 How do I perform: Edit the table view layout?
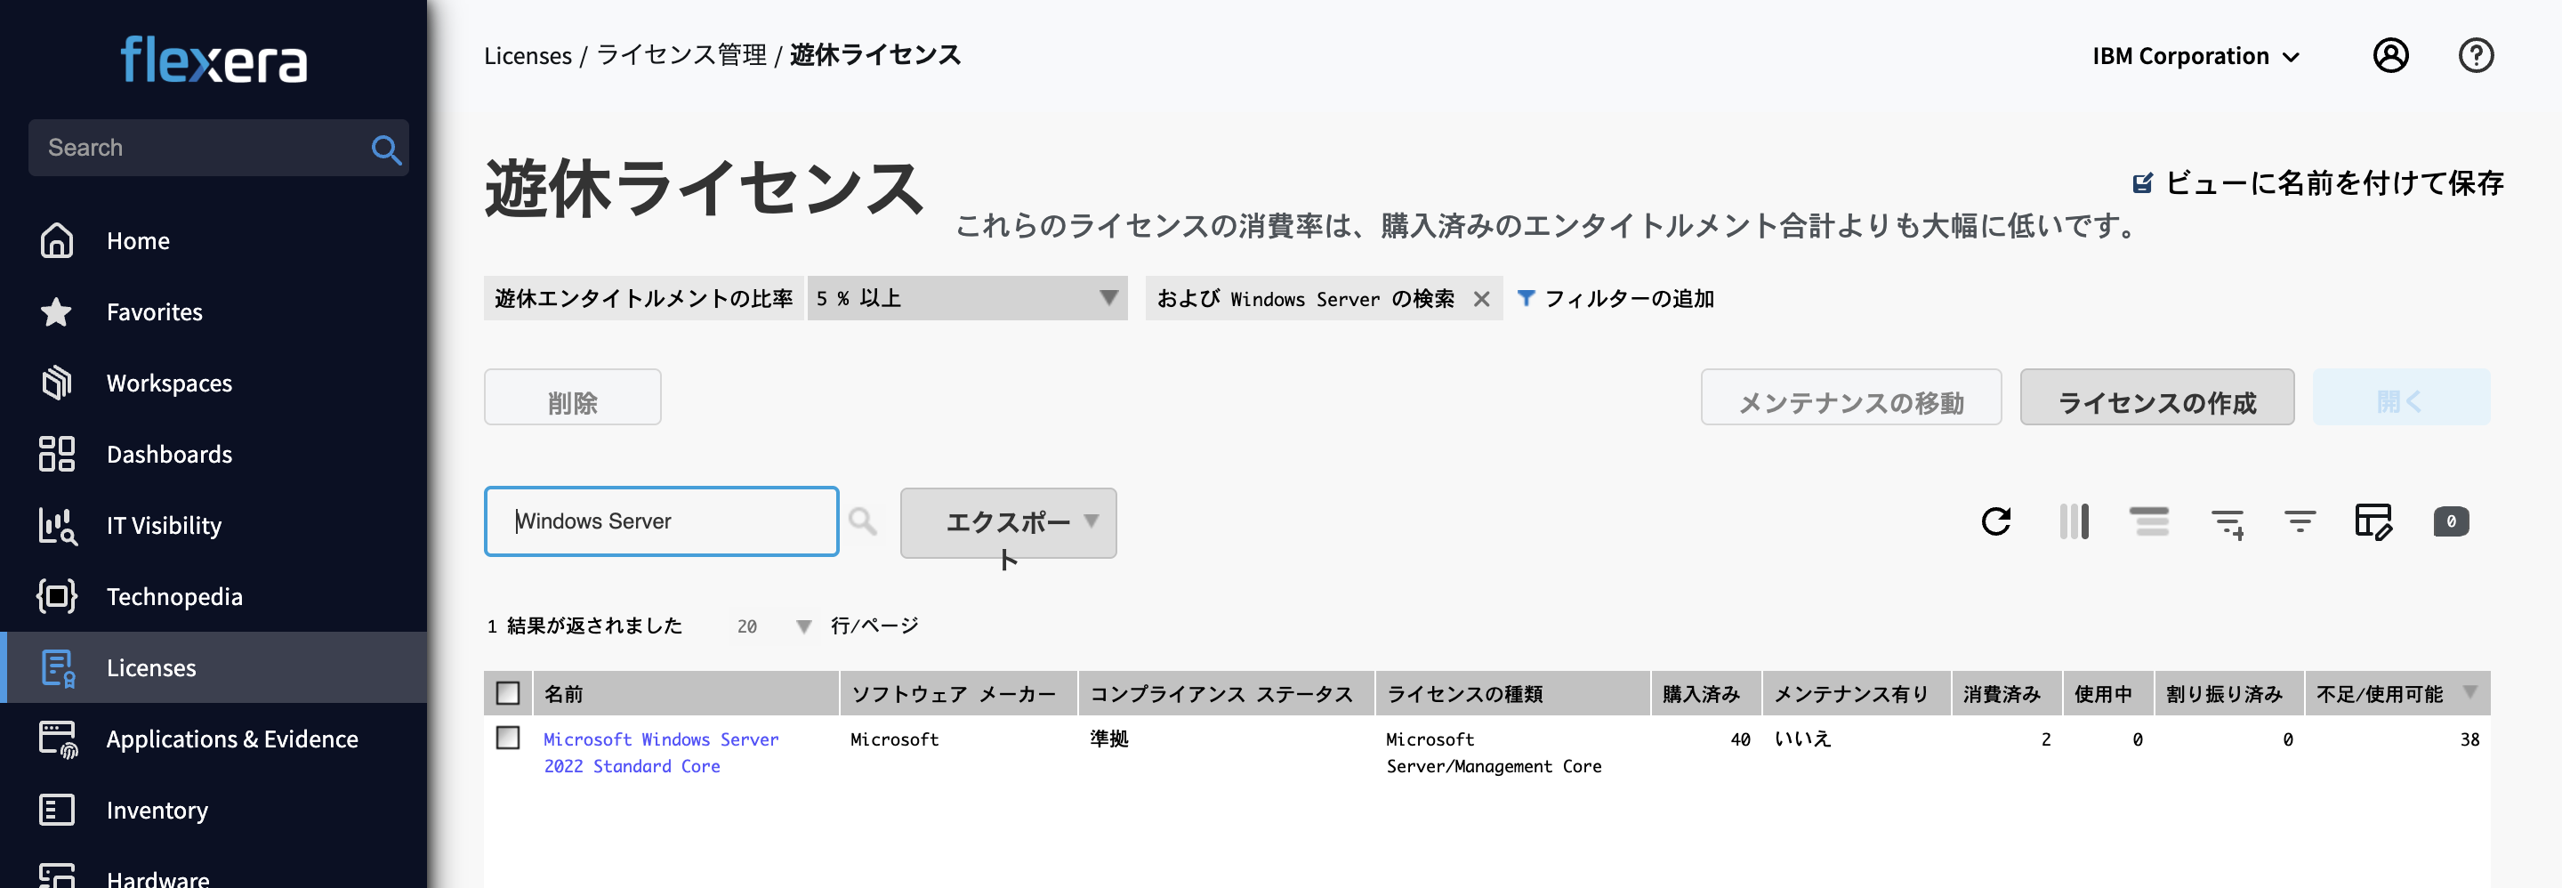pyautogui.click(x=2375, y=521)
